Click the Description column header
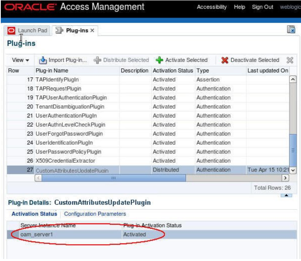 135,71
